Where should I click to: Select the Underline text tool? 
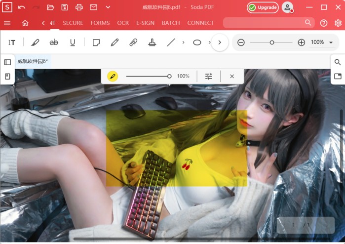point(73,42)
